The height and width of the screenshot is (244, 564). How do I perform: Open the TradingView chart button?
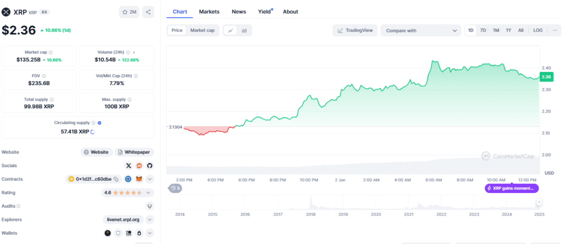355,31
